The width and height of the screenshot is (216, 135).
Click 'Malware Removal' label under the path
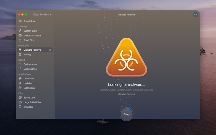(127, 94)
